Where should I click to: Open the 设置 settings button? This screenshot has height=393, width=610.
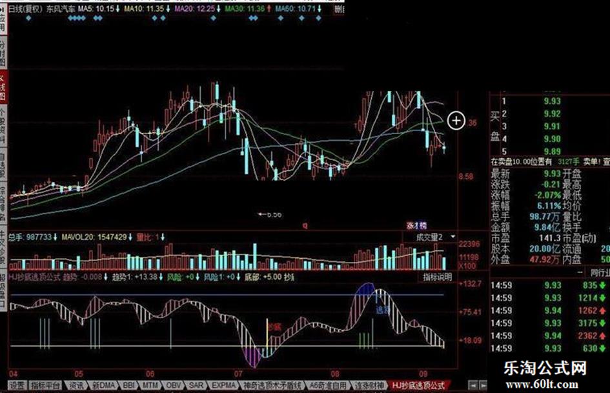point(17,385)
